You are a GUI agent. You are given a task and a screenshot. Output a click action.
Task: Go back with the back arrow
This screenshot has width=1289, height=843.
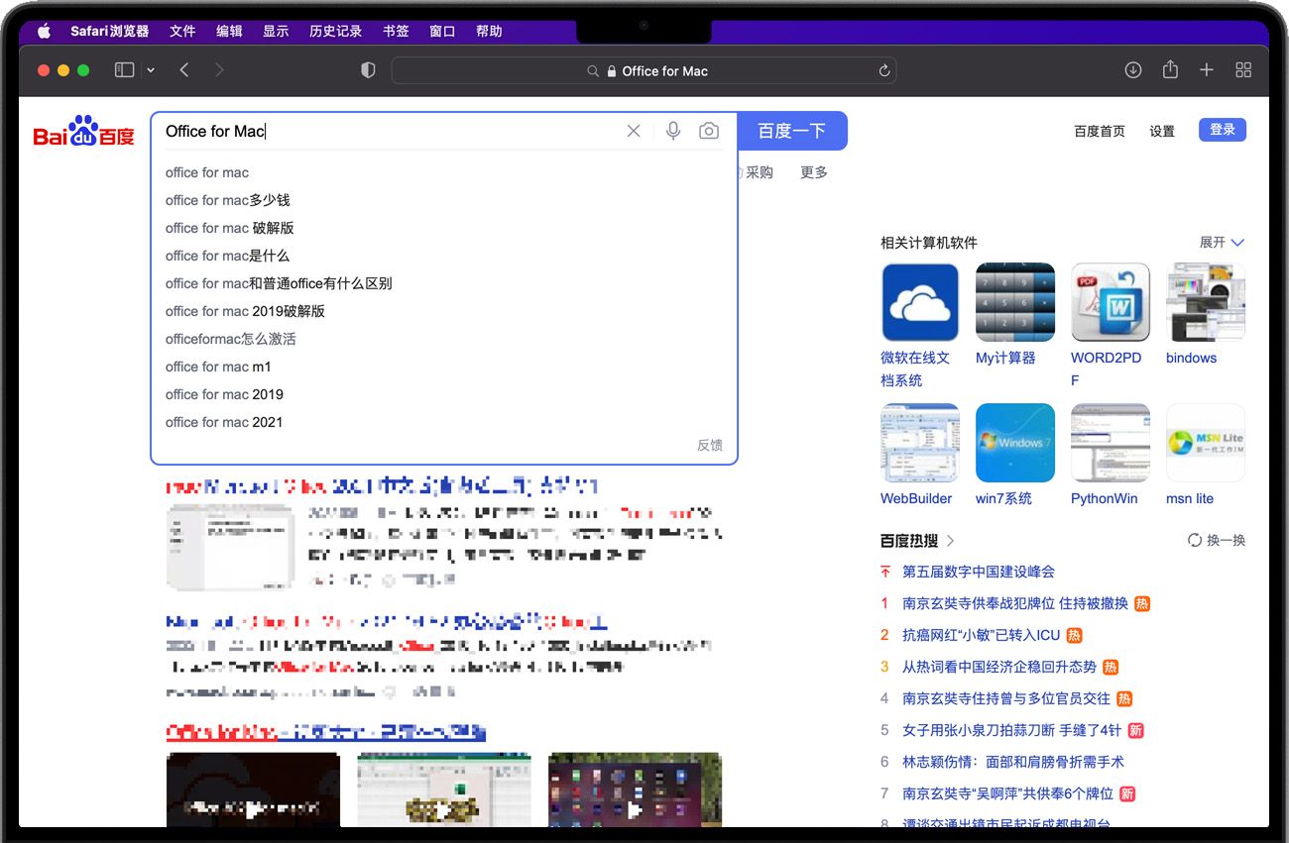click(184, 70)
